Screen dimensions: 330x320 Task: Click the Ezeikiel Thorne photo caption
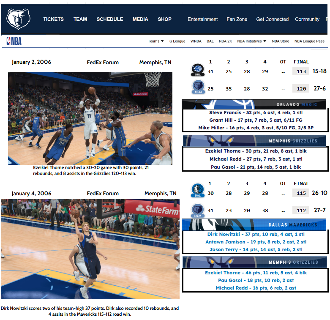point(91,170)
